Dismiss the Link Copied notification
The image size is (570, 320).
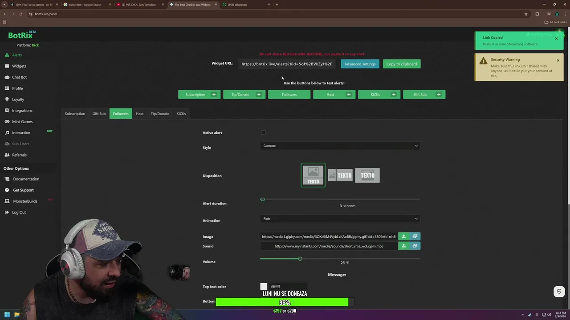[556, 39]
